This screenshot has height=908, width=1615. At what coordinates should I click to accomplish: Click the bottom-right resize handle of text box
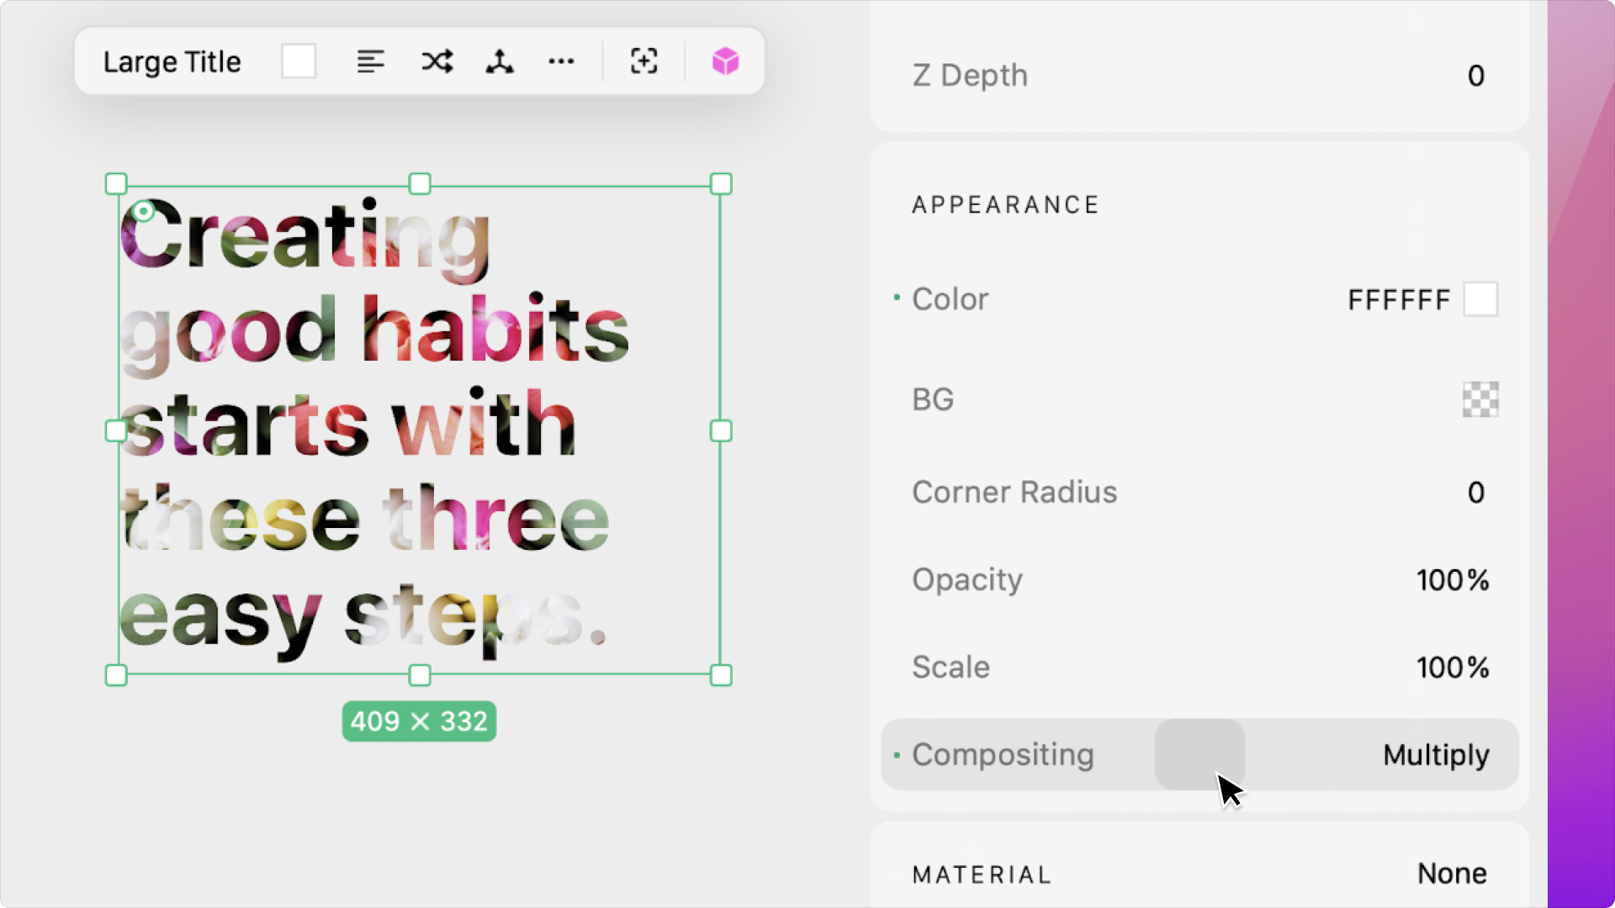721,675
